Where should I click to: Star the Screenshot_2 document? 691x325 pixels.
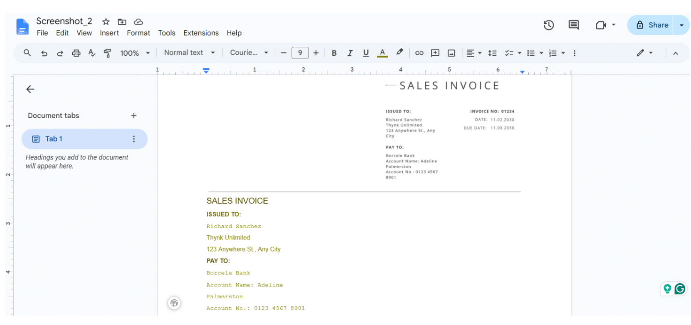(106, 22)
